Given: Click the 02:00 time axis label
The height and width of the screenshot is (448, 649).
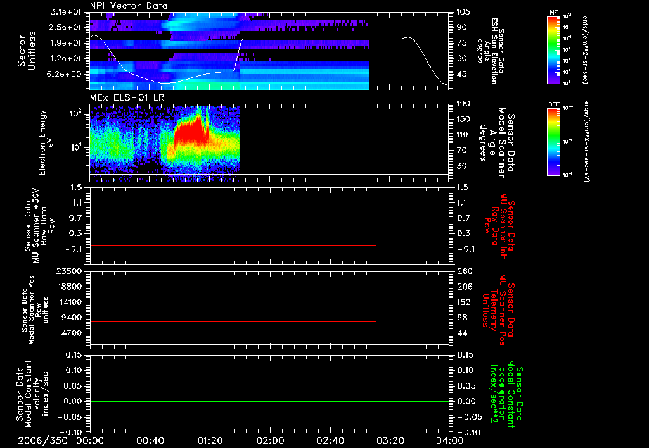Looking at the screenshot, I should pyautogui.click(x=270, y=441).
